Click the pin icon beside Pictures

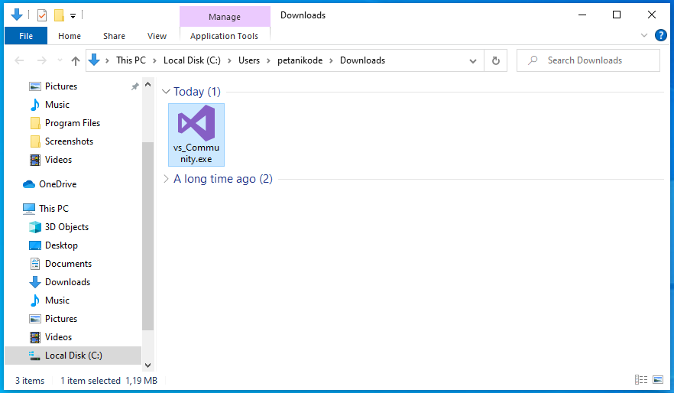tap(135, 86)
